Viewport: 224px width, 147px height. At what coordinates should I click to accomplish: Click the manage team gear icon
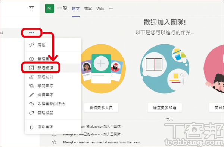tap(32, 59)
